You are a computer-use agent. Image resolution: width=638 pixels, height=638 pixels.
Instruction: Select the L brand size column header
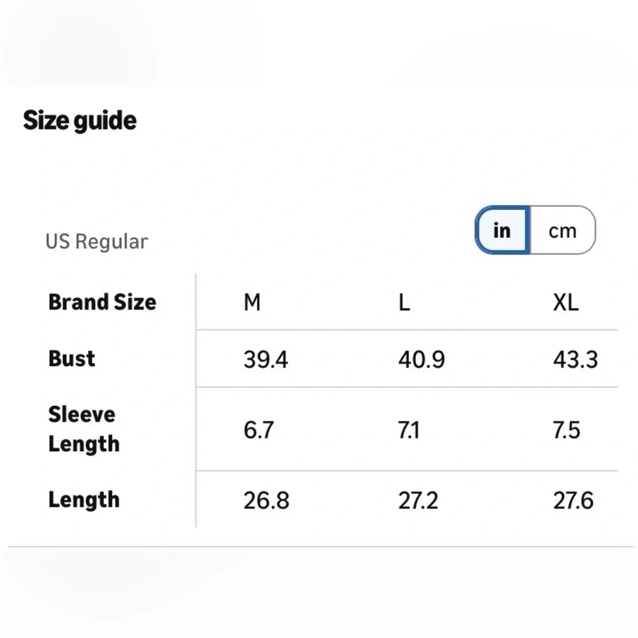[x=404, y=302]
